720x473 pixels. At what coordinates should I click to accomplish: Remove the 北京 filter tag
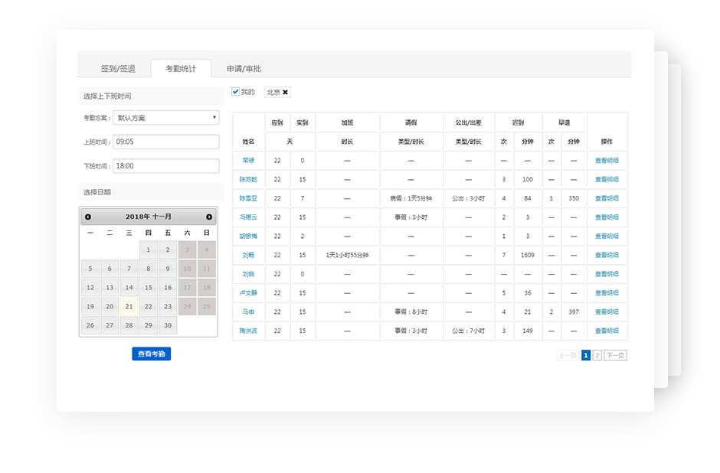(286, 93)
